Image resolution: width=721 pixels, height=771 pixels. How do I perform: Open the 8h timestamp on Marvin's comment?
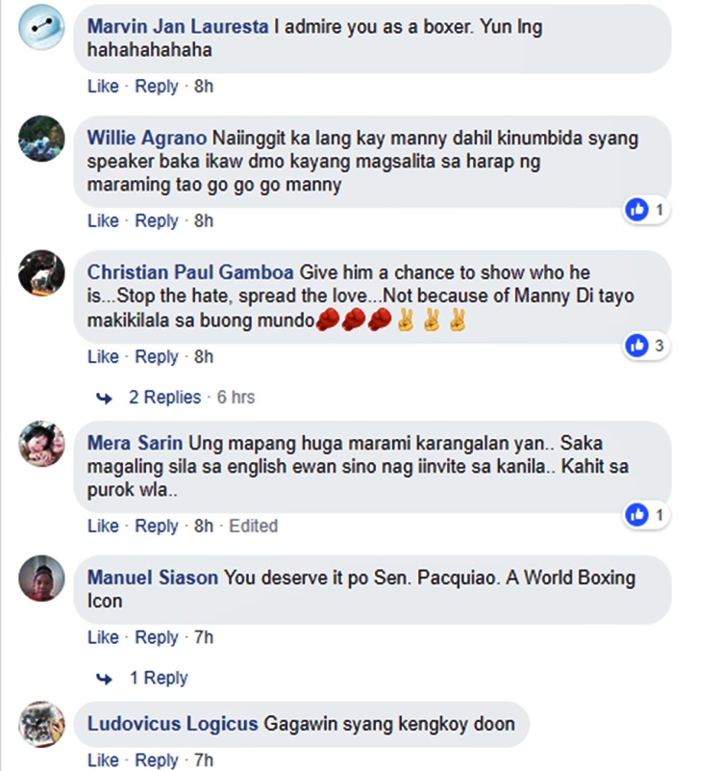(204, 86)
